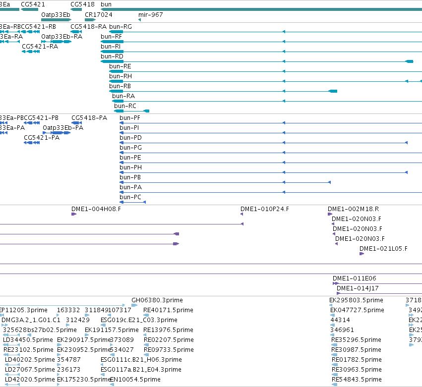Click the DME1-004H08.F clone label
Image resolution: width=422 pixels, height=387 pixels.
pyautogui.click(x=96, y=209)
